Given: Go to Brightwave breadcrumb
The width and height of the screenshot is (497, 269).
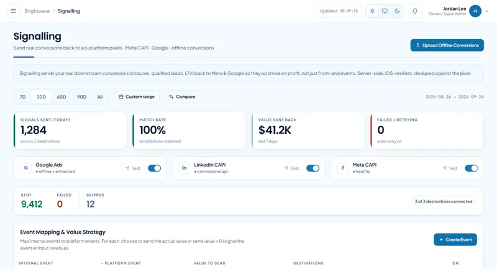Looking at the screenshot, I should [37, 11].
